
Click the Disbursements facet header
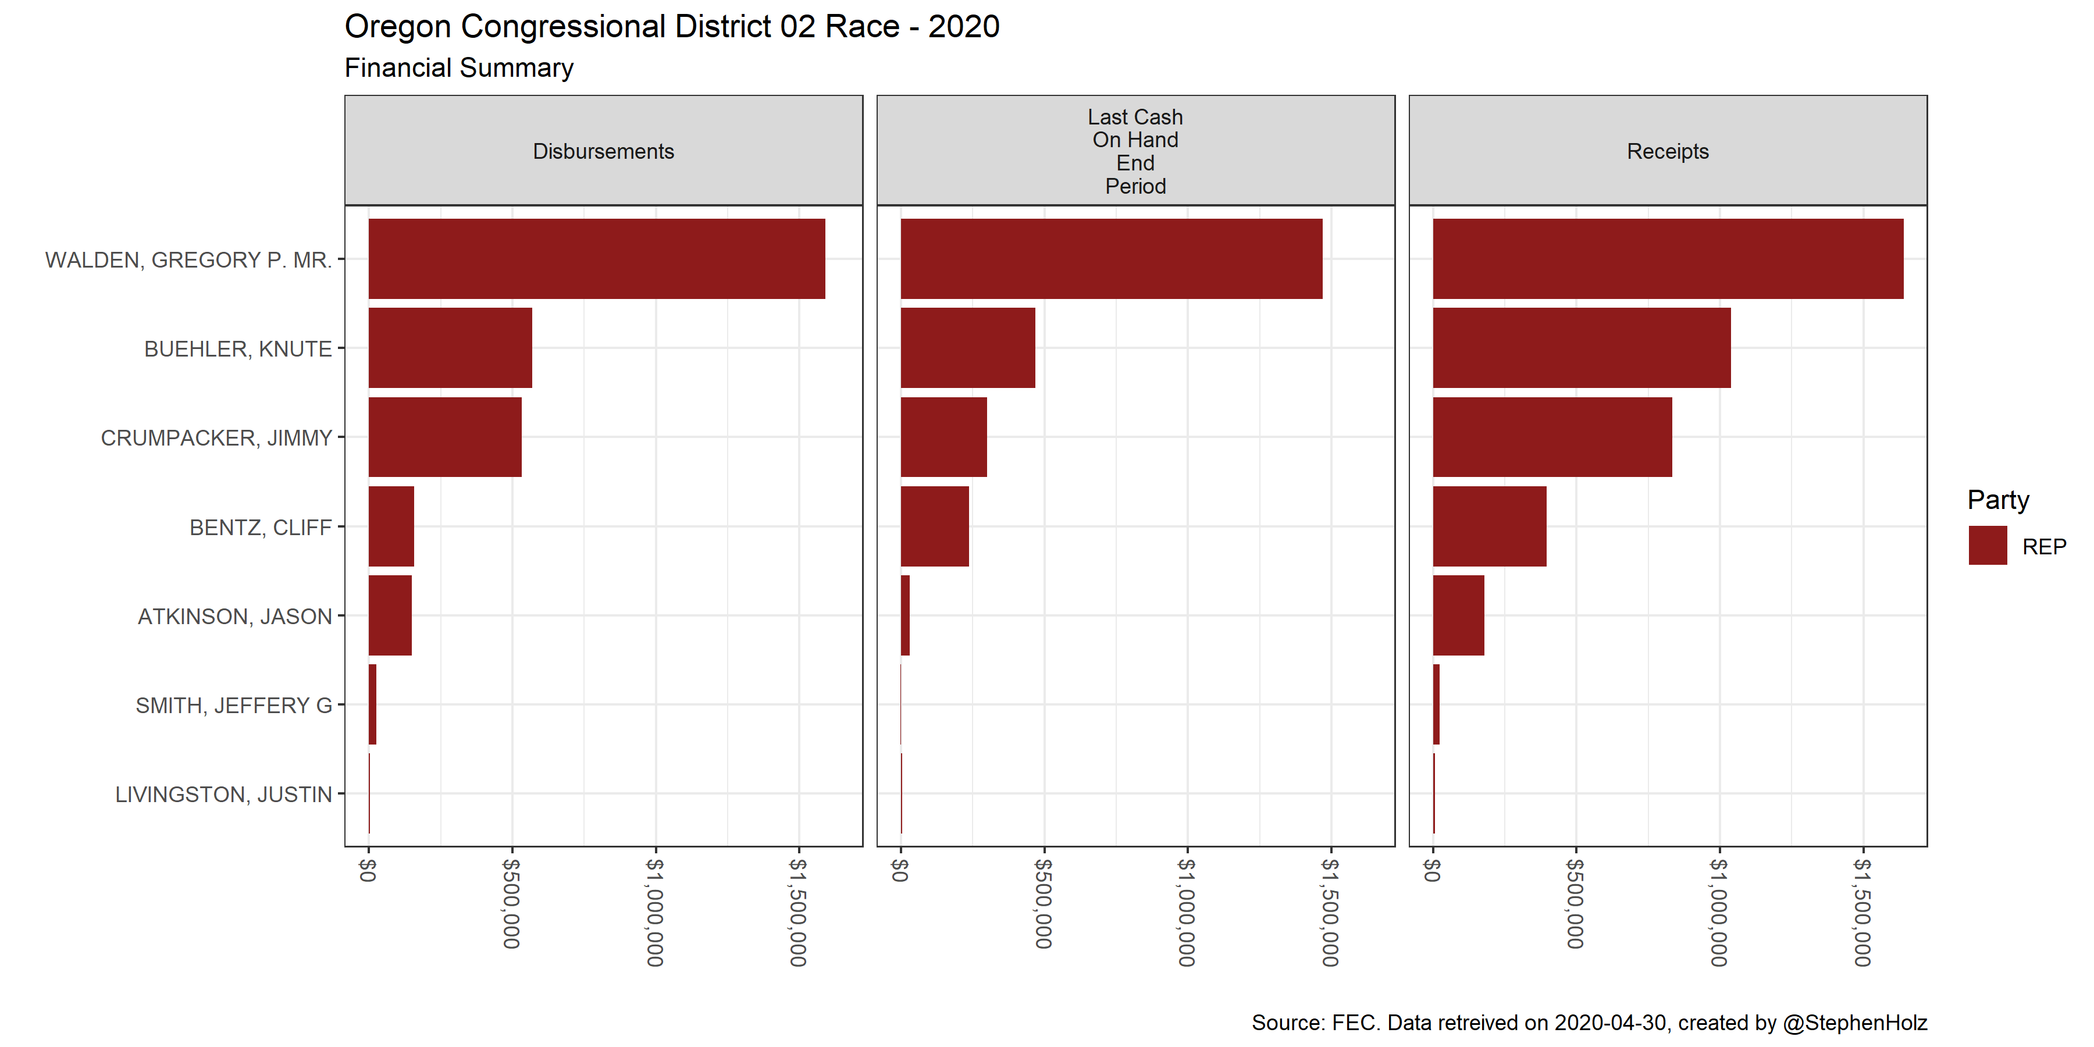pos(603,151)
